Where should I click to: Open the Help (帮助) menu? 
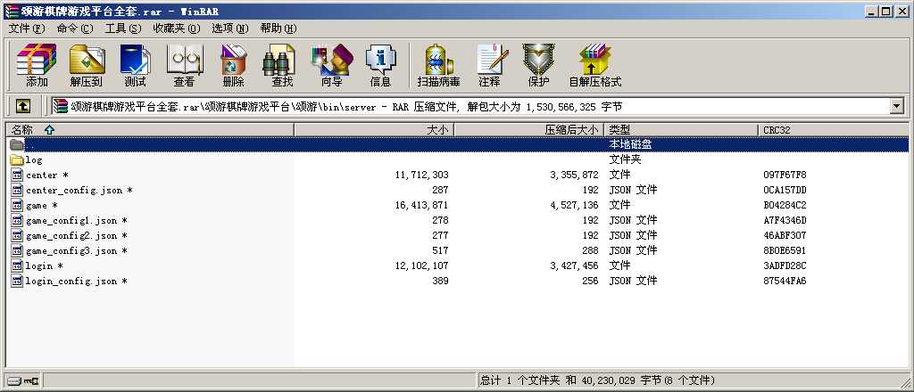278,29
